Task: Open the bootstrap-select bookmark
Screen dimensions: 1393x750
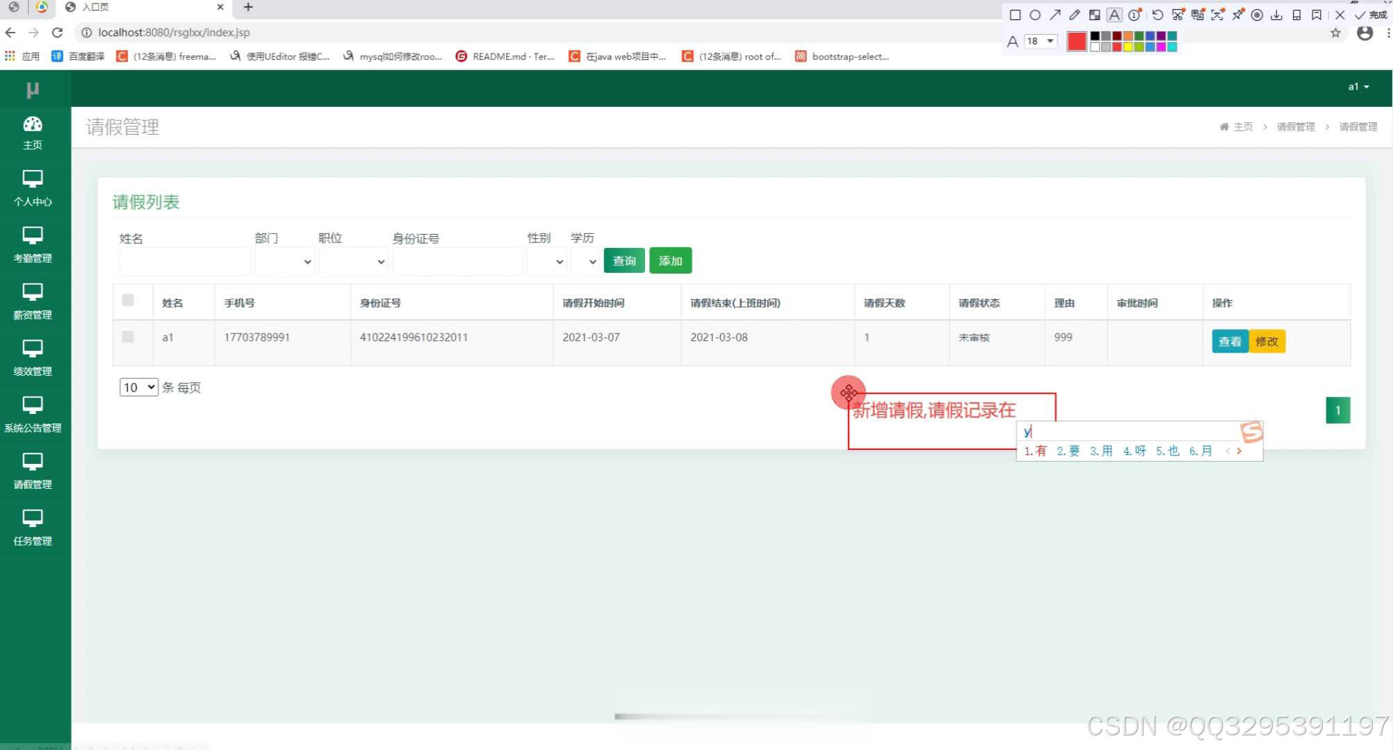Action: (842, 56)
